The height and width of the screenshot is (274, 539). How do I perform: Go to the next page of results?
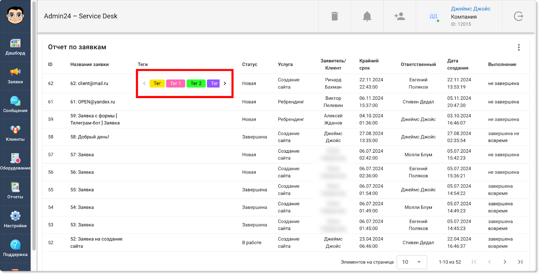[505, 262]
